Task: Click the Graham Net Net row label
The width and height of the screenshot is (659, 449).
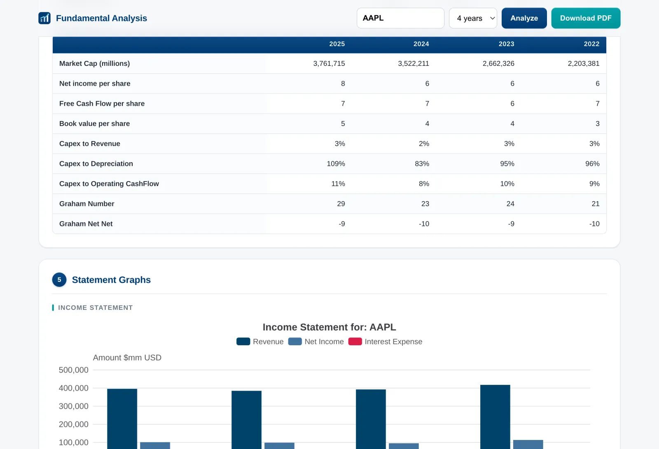Action: tap(86, 224)
